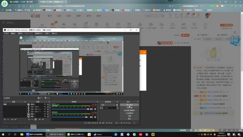Toggle visibility of the 文本 (GDI+) 2 source
The image size is (243, 137).
pos(45,109)
